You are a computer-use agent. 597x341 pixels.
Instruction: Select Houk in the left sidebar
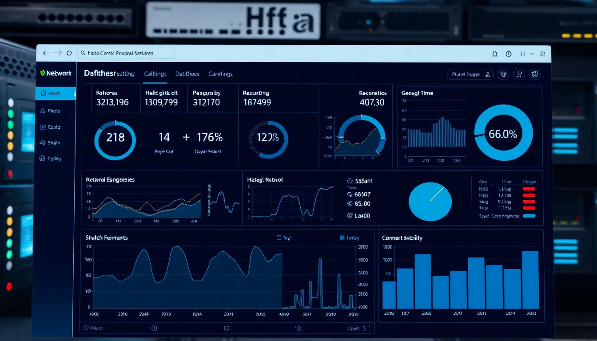tap(55, 93)
